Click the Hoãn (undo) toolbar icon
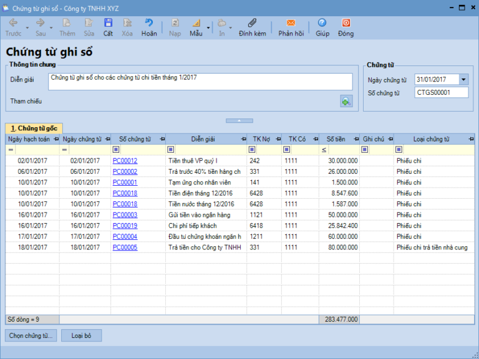The height and width of the screenshot is (359, 479). (149, 24)
